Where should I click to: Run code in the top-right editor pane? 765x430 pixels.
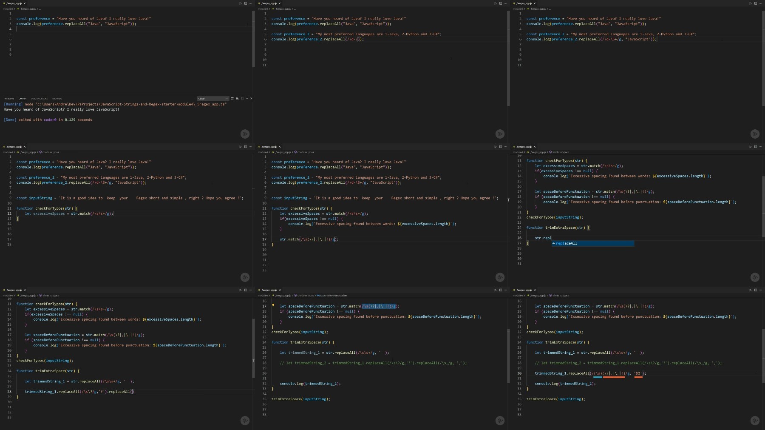(750, 3)
